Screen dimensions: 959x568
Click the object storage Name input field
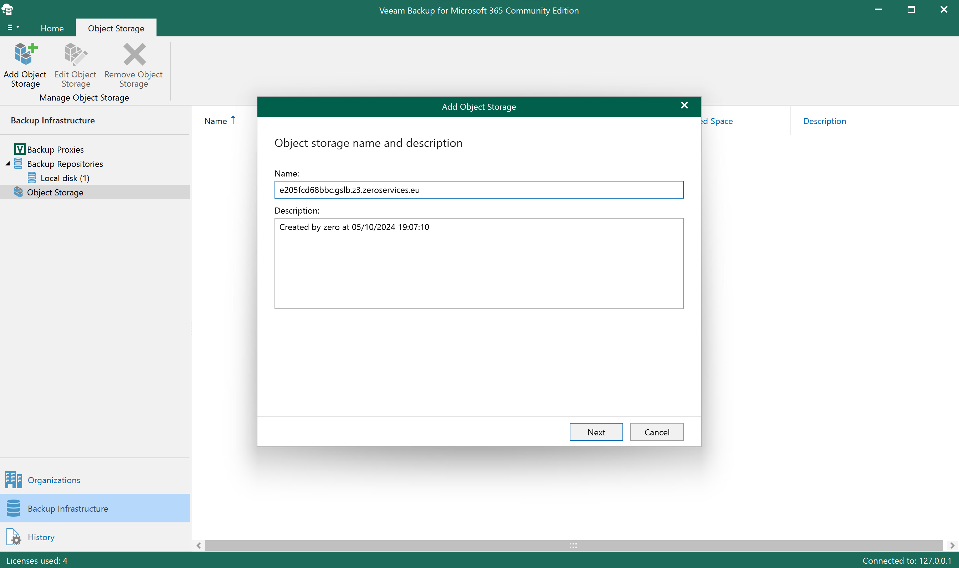click(478, 189)
